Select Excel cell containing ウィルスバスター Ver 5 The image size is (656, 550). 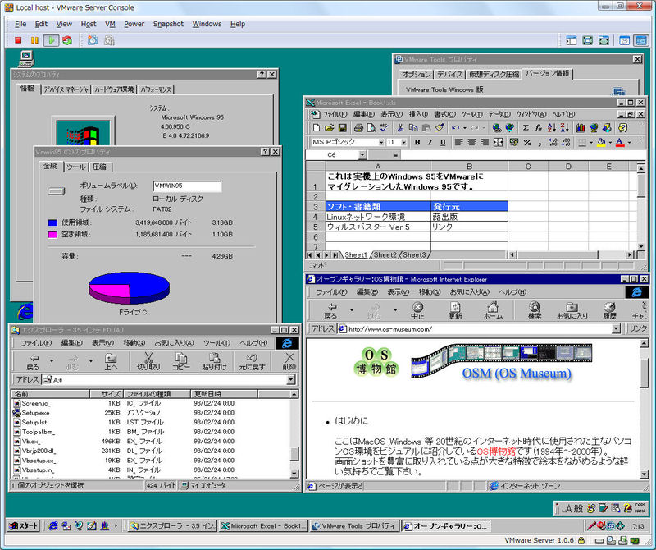tap(378, 227)
